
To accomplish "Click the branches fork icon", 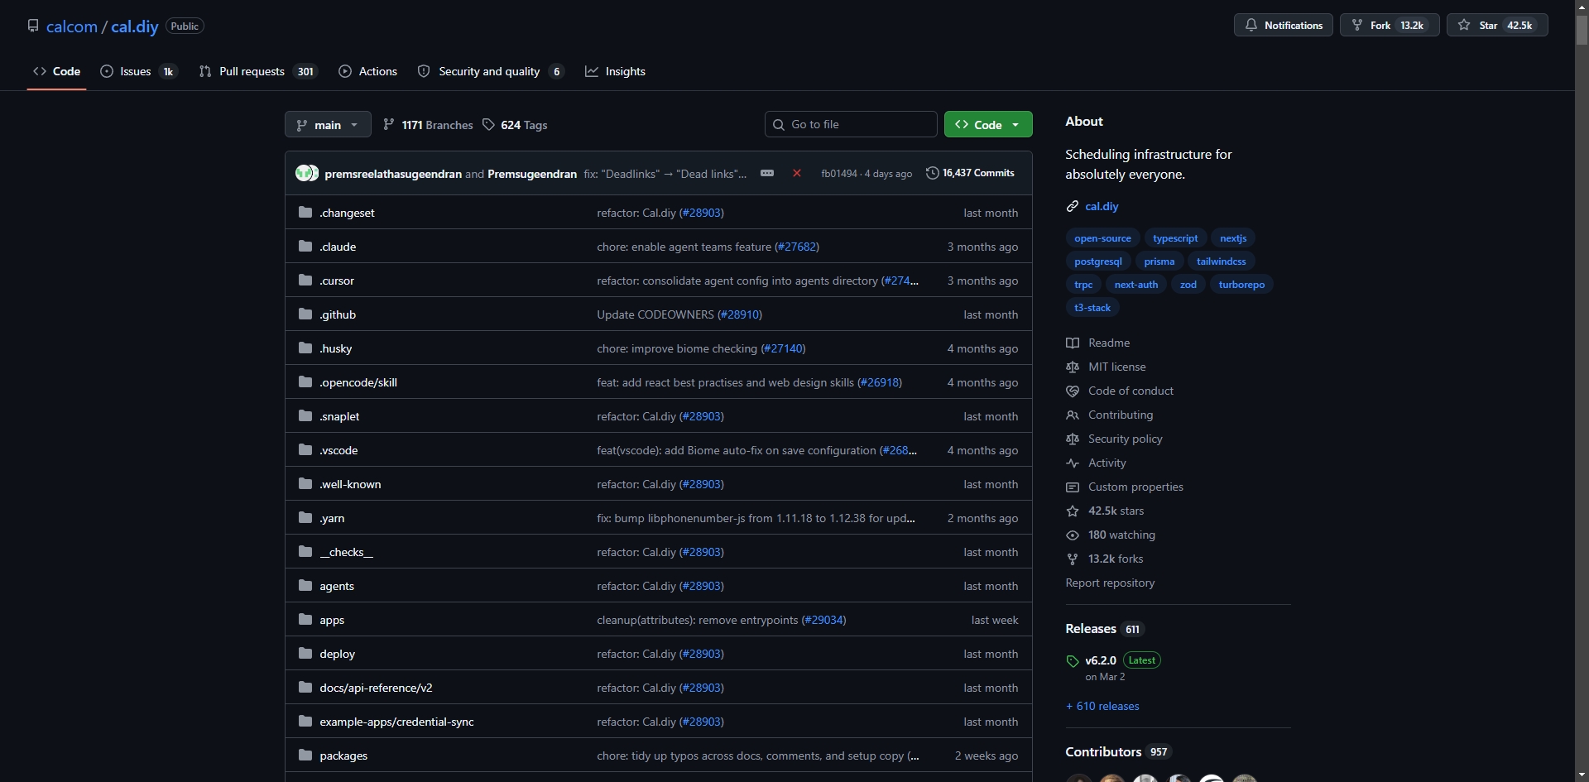I will [x=389, y=125].
